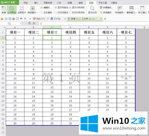The image size is (149, 136).
Task: Open the WPS 表格 application menu dropdown
Action: coord(18,2)
